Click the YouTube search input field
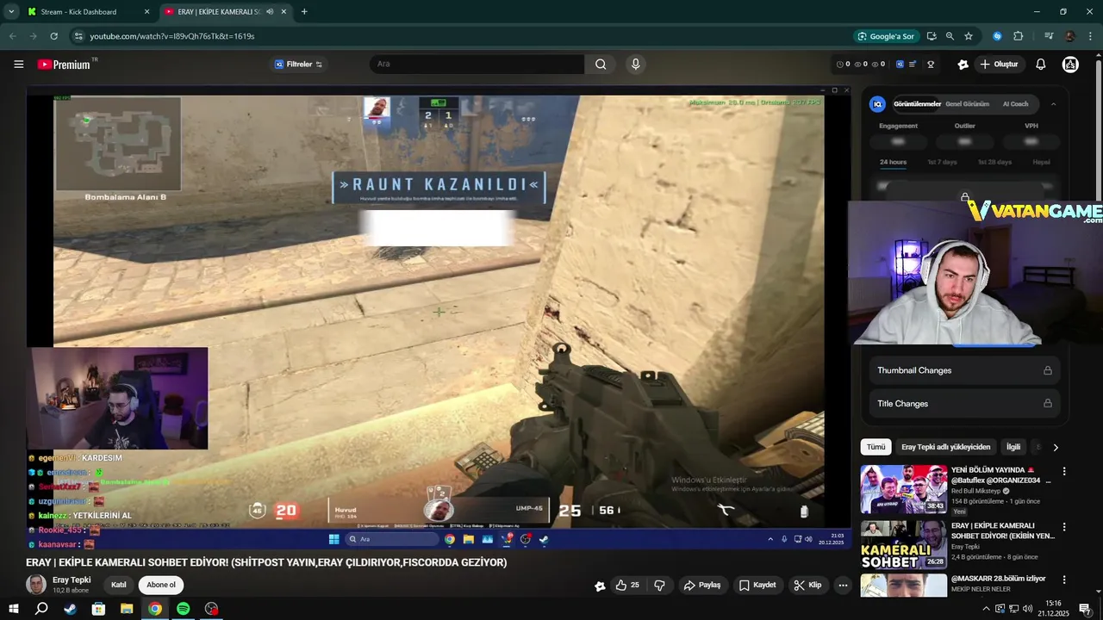Viewport: 1103px width, 620px height. click(x=477, y=65)
